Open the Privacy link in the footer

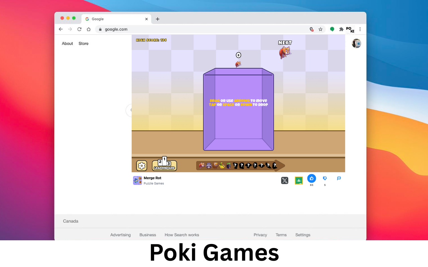pyautogui.click(x=260, y=235)
